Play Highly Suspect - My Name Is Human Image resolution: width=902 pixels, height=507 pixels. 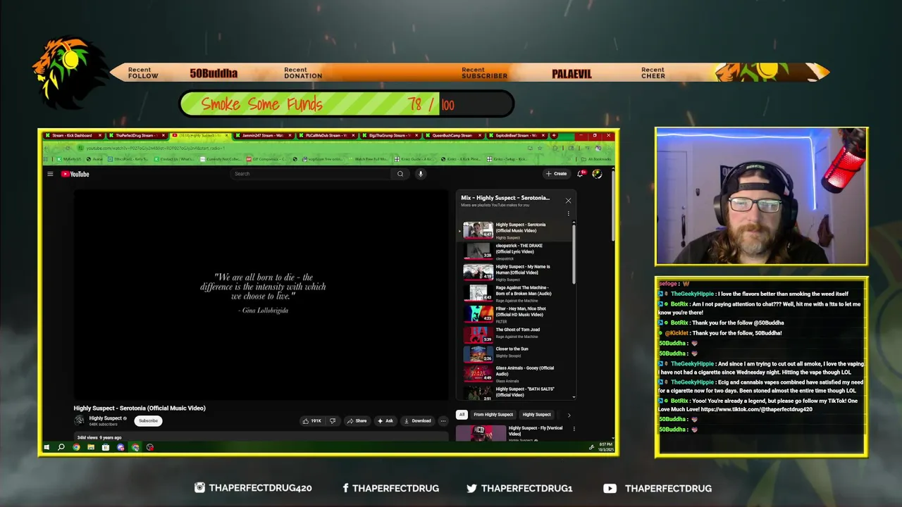tap(514, 273)
